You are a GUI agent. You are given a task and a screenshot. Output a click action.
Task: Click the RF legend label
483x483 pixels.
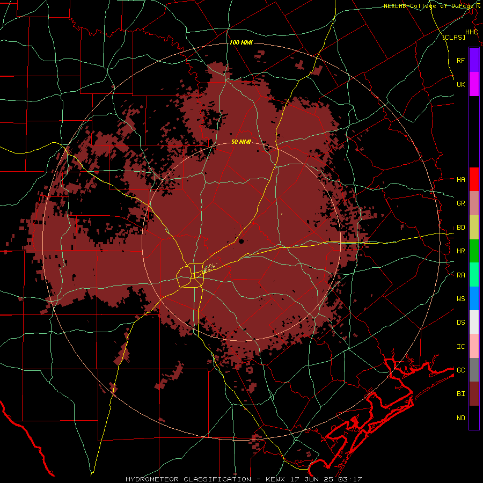[460, 60]
